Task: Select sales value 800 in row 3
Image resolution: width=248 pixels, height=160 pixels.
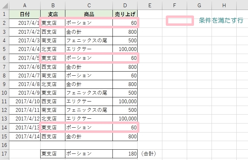Action: 125,32
